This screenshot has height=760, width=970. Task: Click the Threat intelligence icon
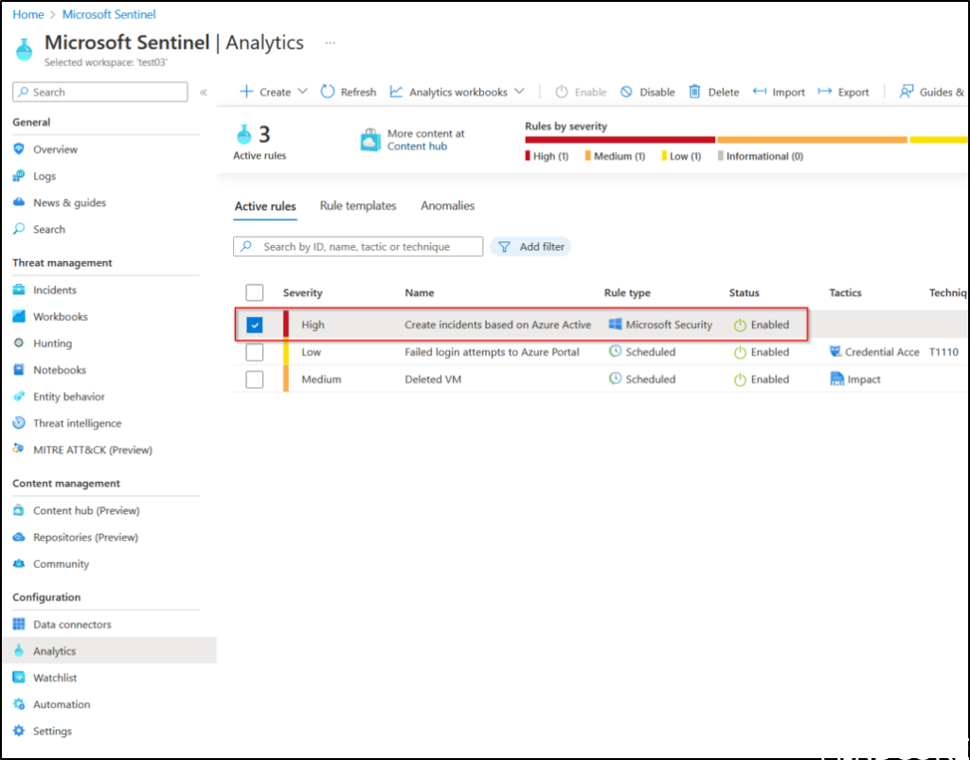19,423
